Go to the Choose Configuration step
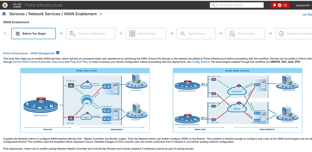Image resolution: width=312 pixels, height=152 pixels. [x=91, y=34]
